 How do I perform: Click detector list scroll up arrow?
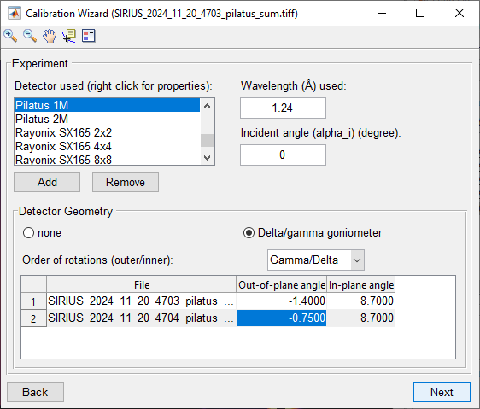click(208, 106)
